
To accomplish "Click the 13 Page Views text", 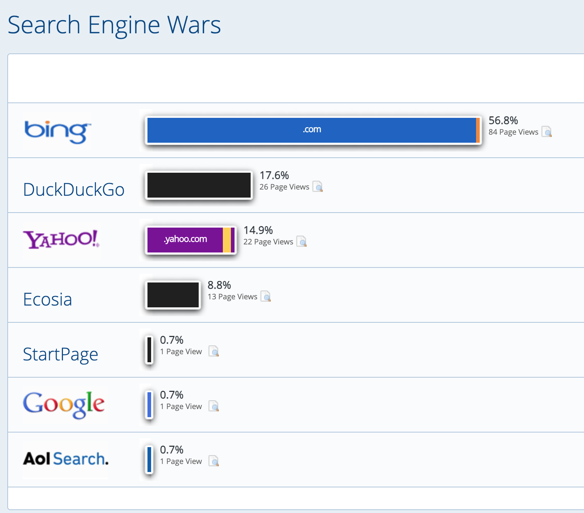I will pos(232,297).
